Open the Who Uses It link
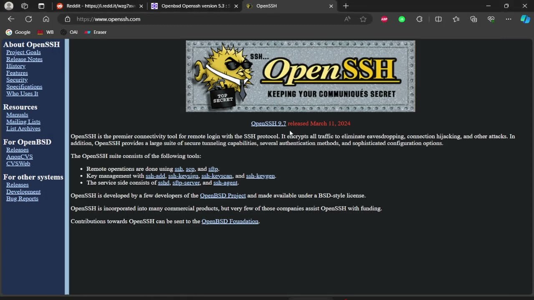 coord(22,93)
